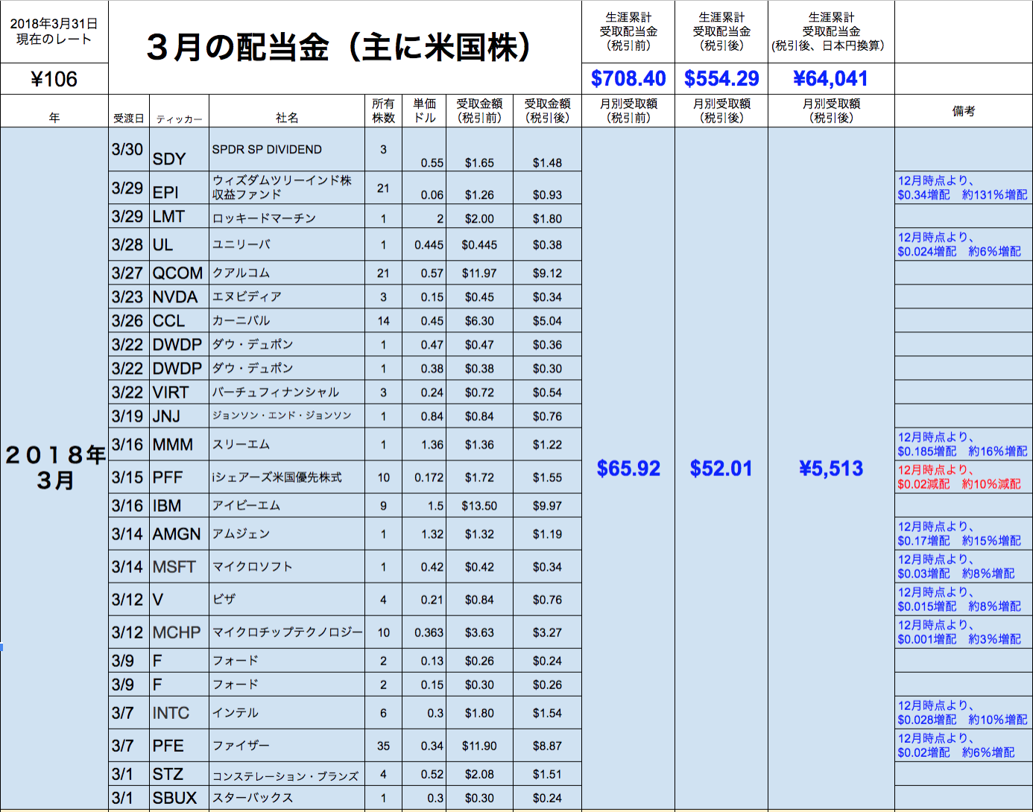Click the PFE after-tax amount $8.87
Viewport: 1033px width, 812px height.
point(547,746)
